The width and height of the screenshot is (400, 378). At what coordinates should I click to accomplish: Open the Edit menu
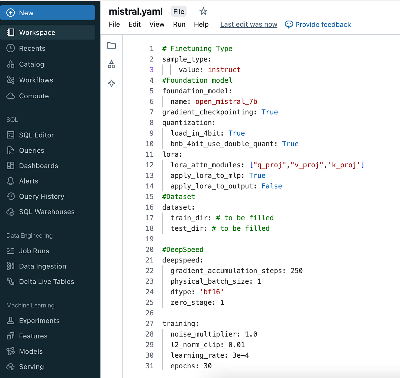tap(134, 25)
